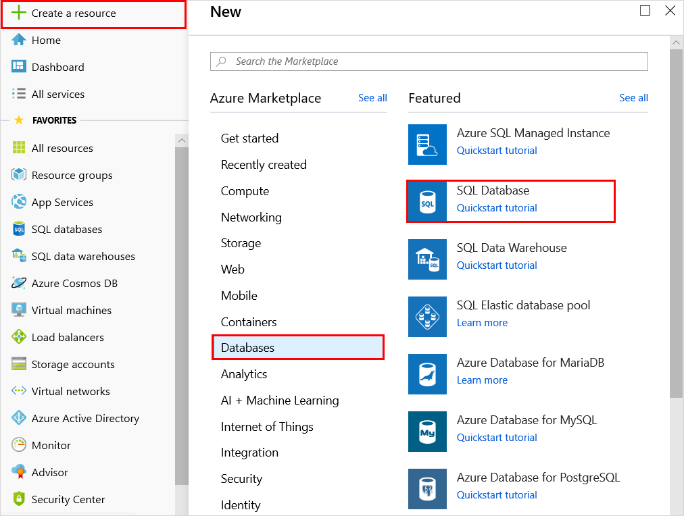
Task: Click the Search the Marketplace field
Action: tap(429, 61)
